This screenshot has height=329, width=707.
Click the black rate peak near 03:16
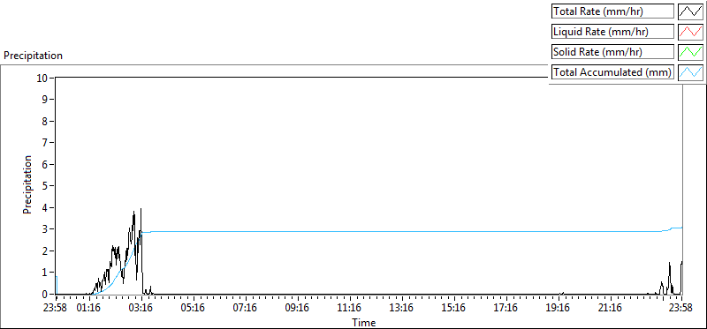(141, 210)
